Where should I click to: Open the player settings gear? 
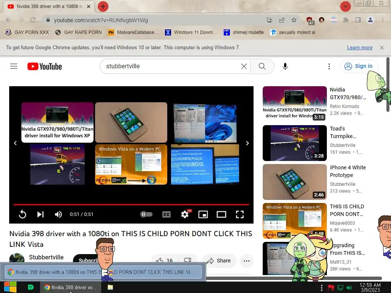pyautogui.click(x=185, y=214)
